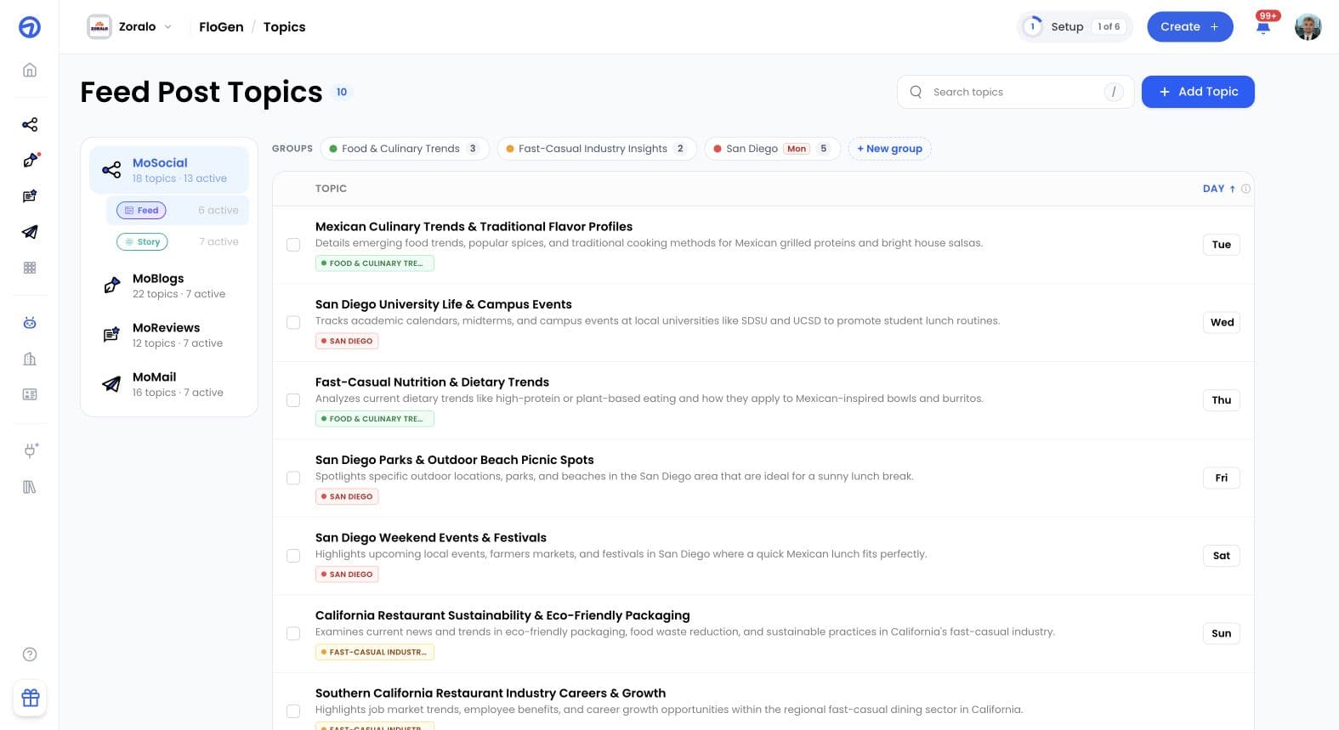Screen dimensions: 1339x730
Task: Select the San Diego Weekend Events checkbox
Action: click(x=293, y=556)
